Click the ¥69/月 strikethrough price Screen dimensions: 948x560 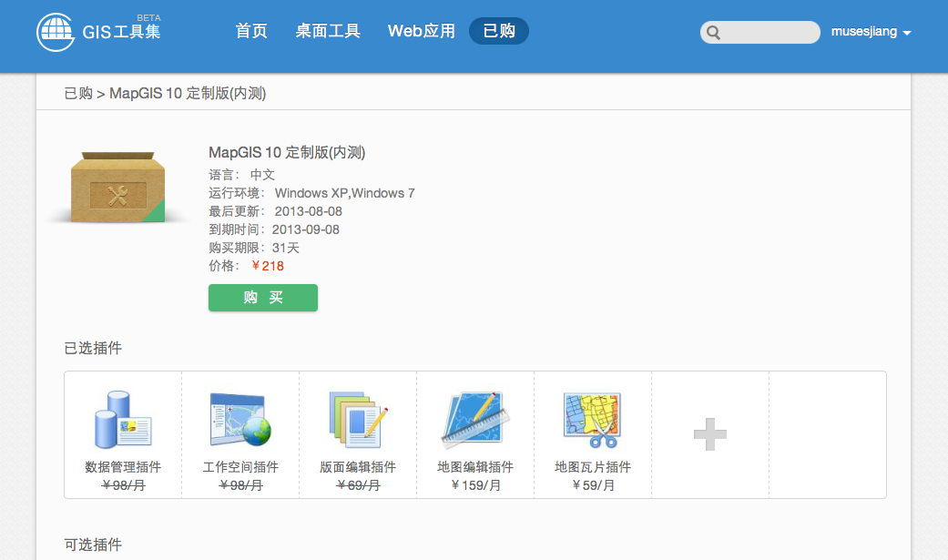[358, 485]
